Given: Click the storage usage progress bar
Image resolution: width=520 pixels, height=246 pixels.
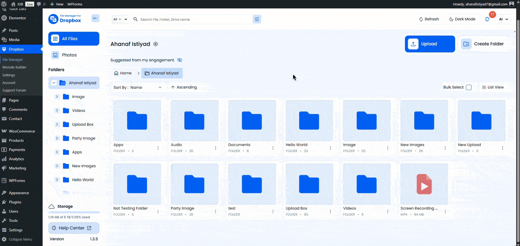Looking at the screenshot, I should tap(74, 212).
